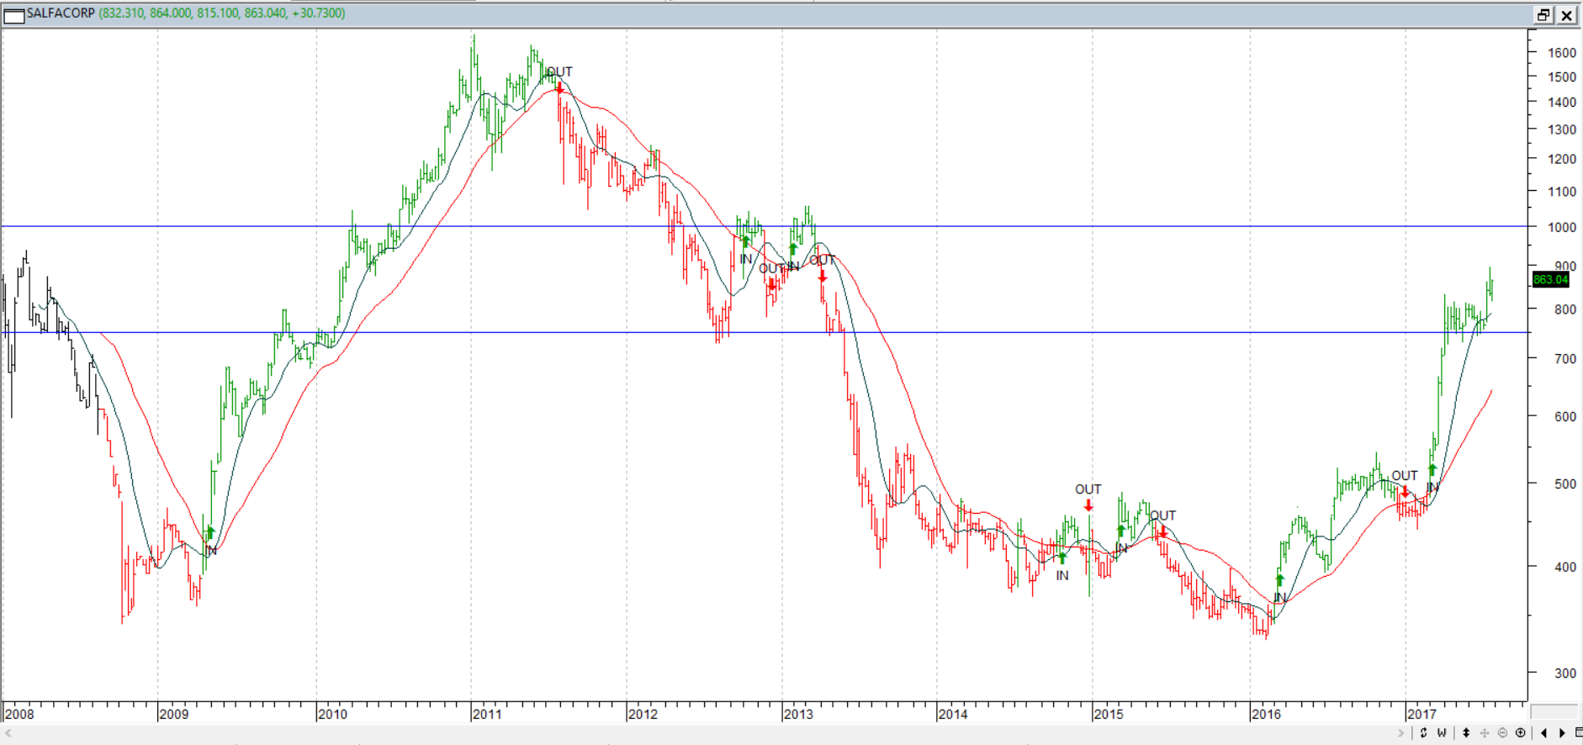Click the green 863.04 last price label
Image resolution: width=1583 pixels, height=745 pixels.
click(x=1550, y=279)
